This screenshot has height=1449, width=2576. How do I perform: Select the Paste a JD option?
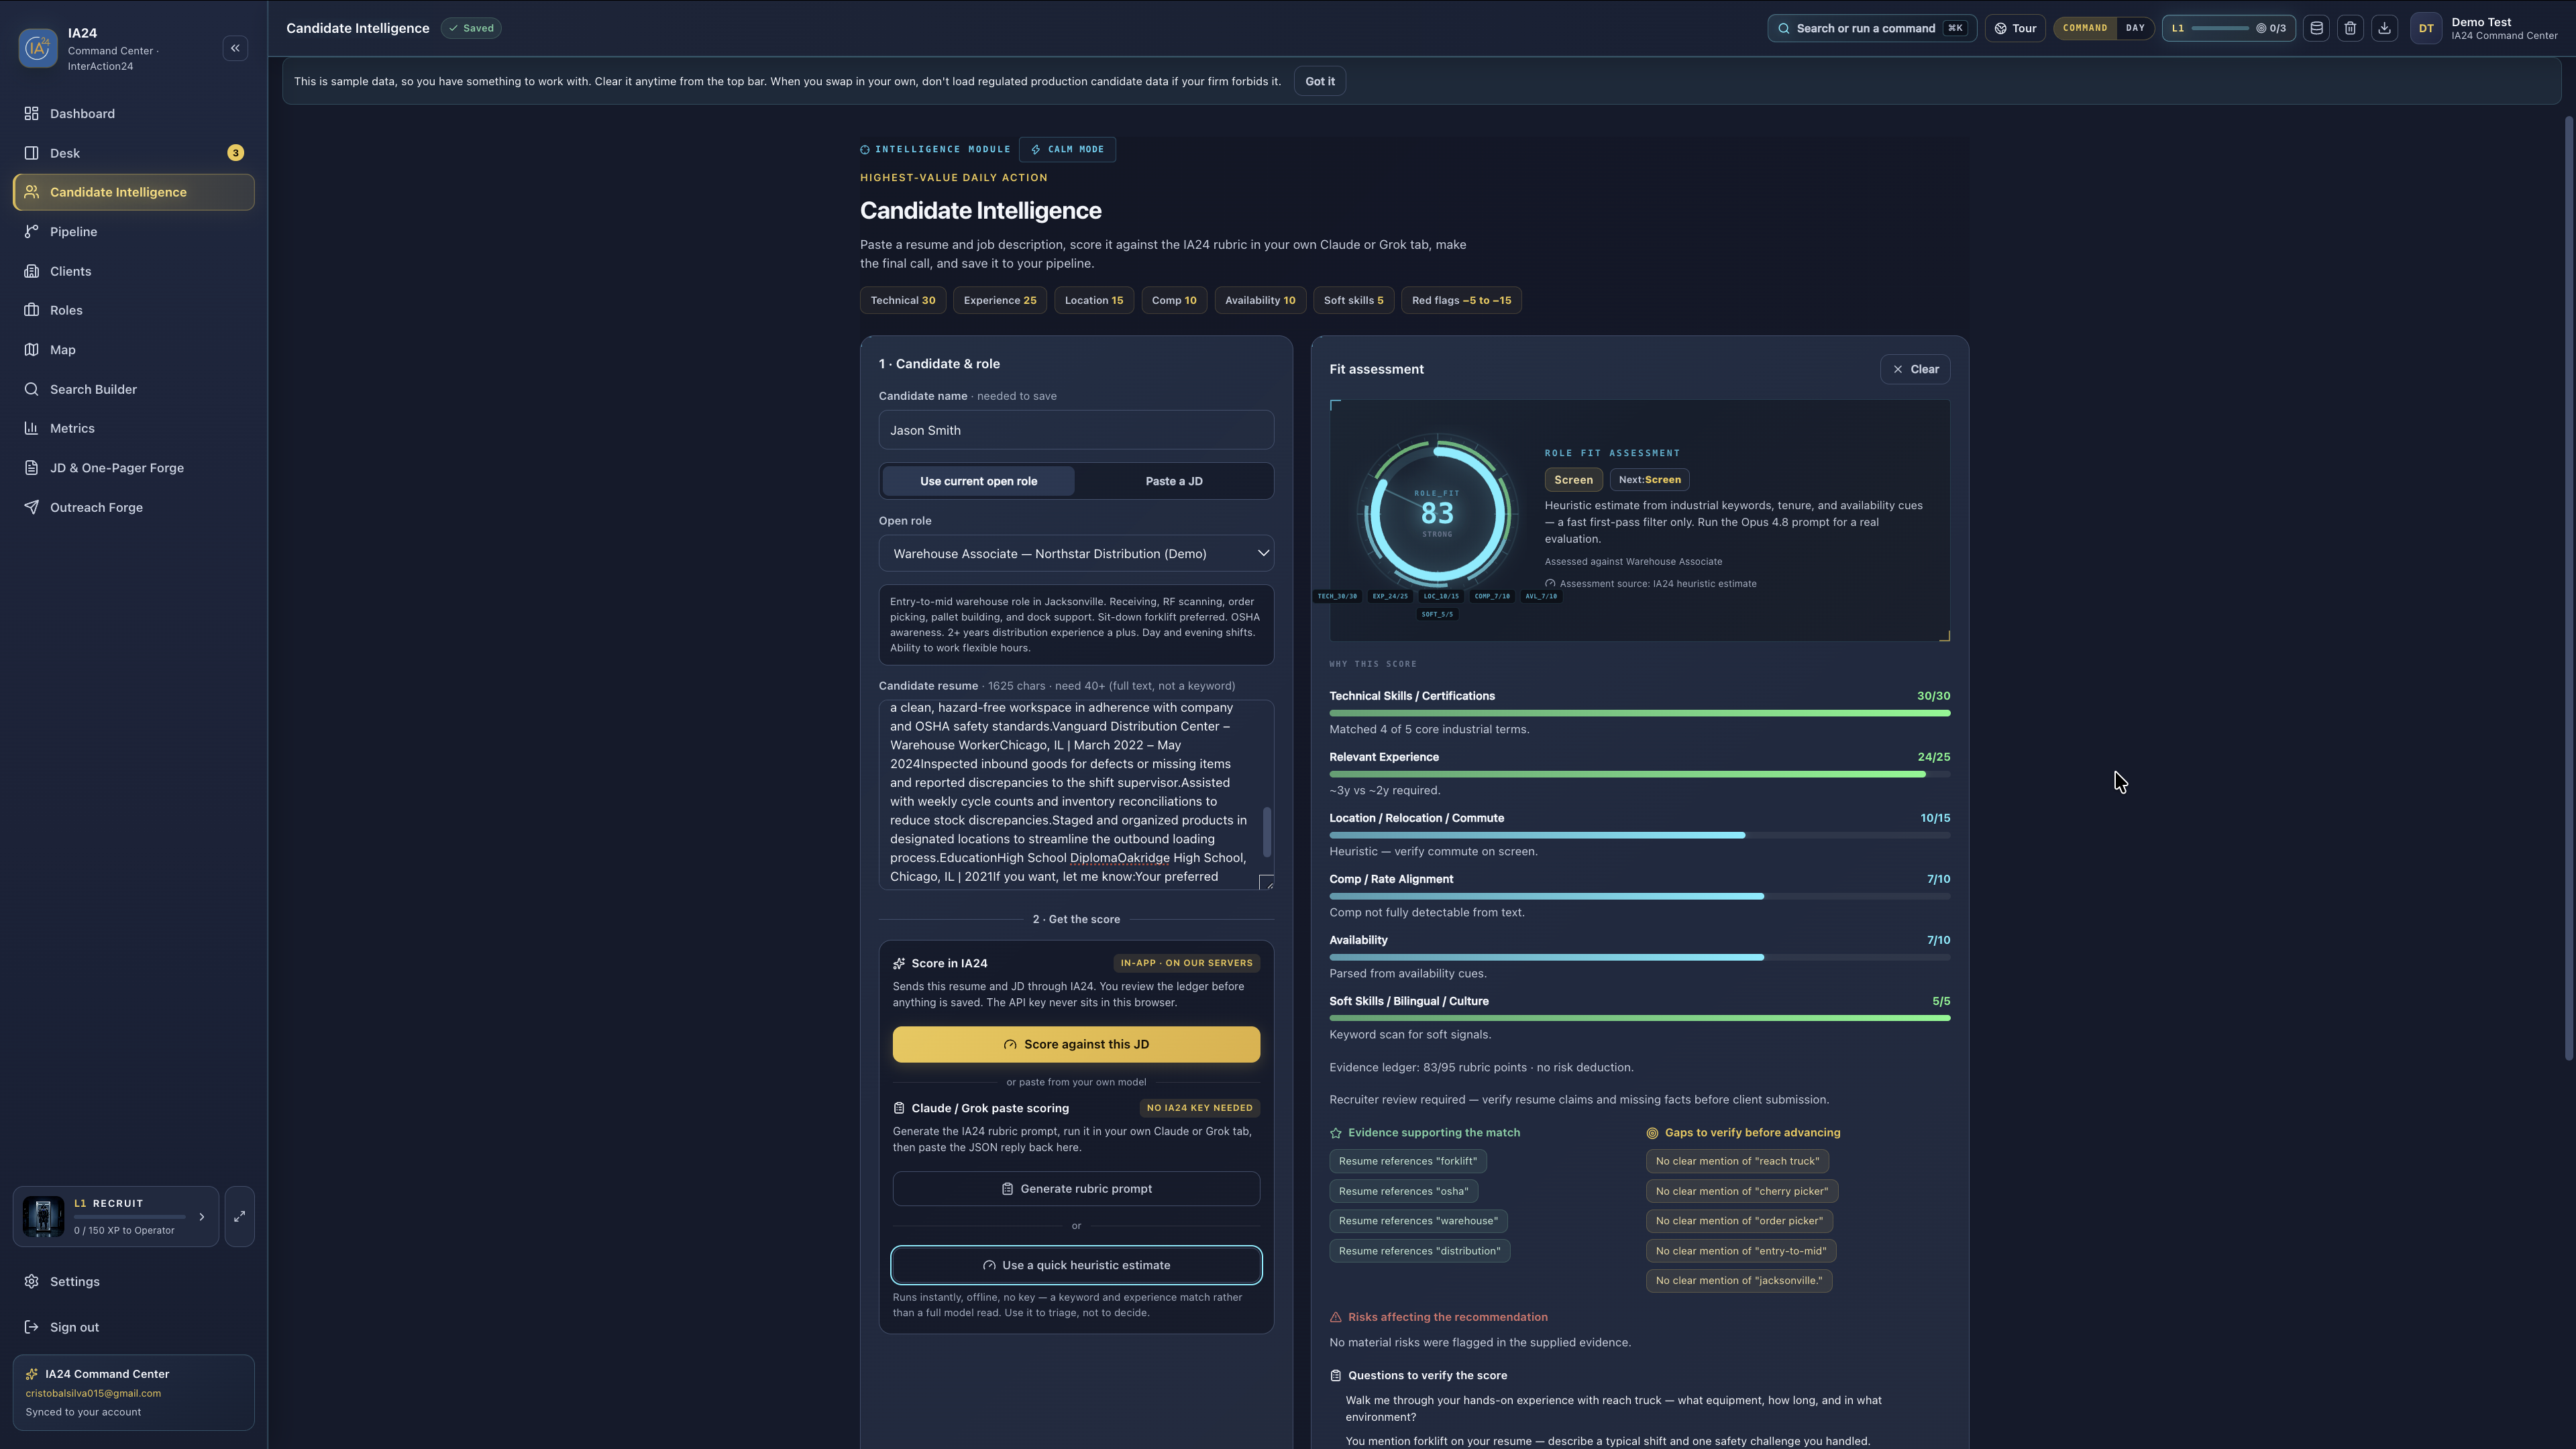coord(1174,481)
